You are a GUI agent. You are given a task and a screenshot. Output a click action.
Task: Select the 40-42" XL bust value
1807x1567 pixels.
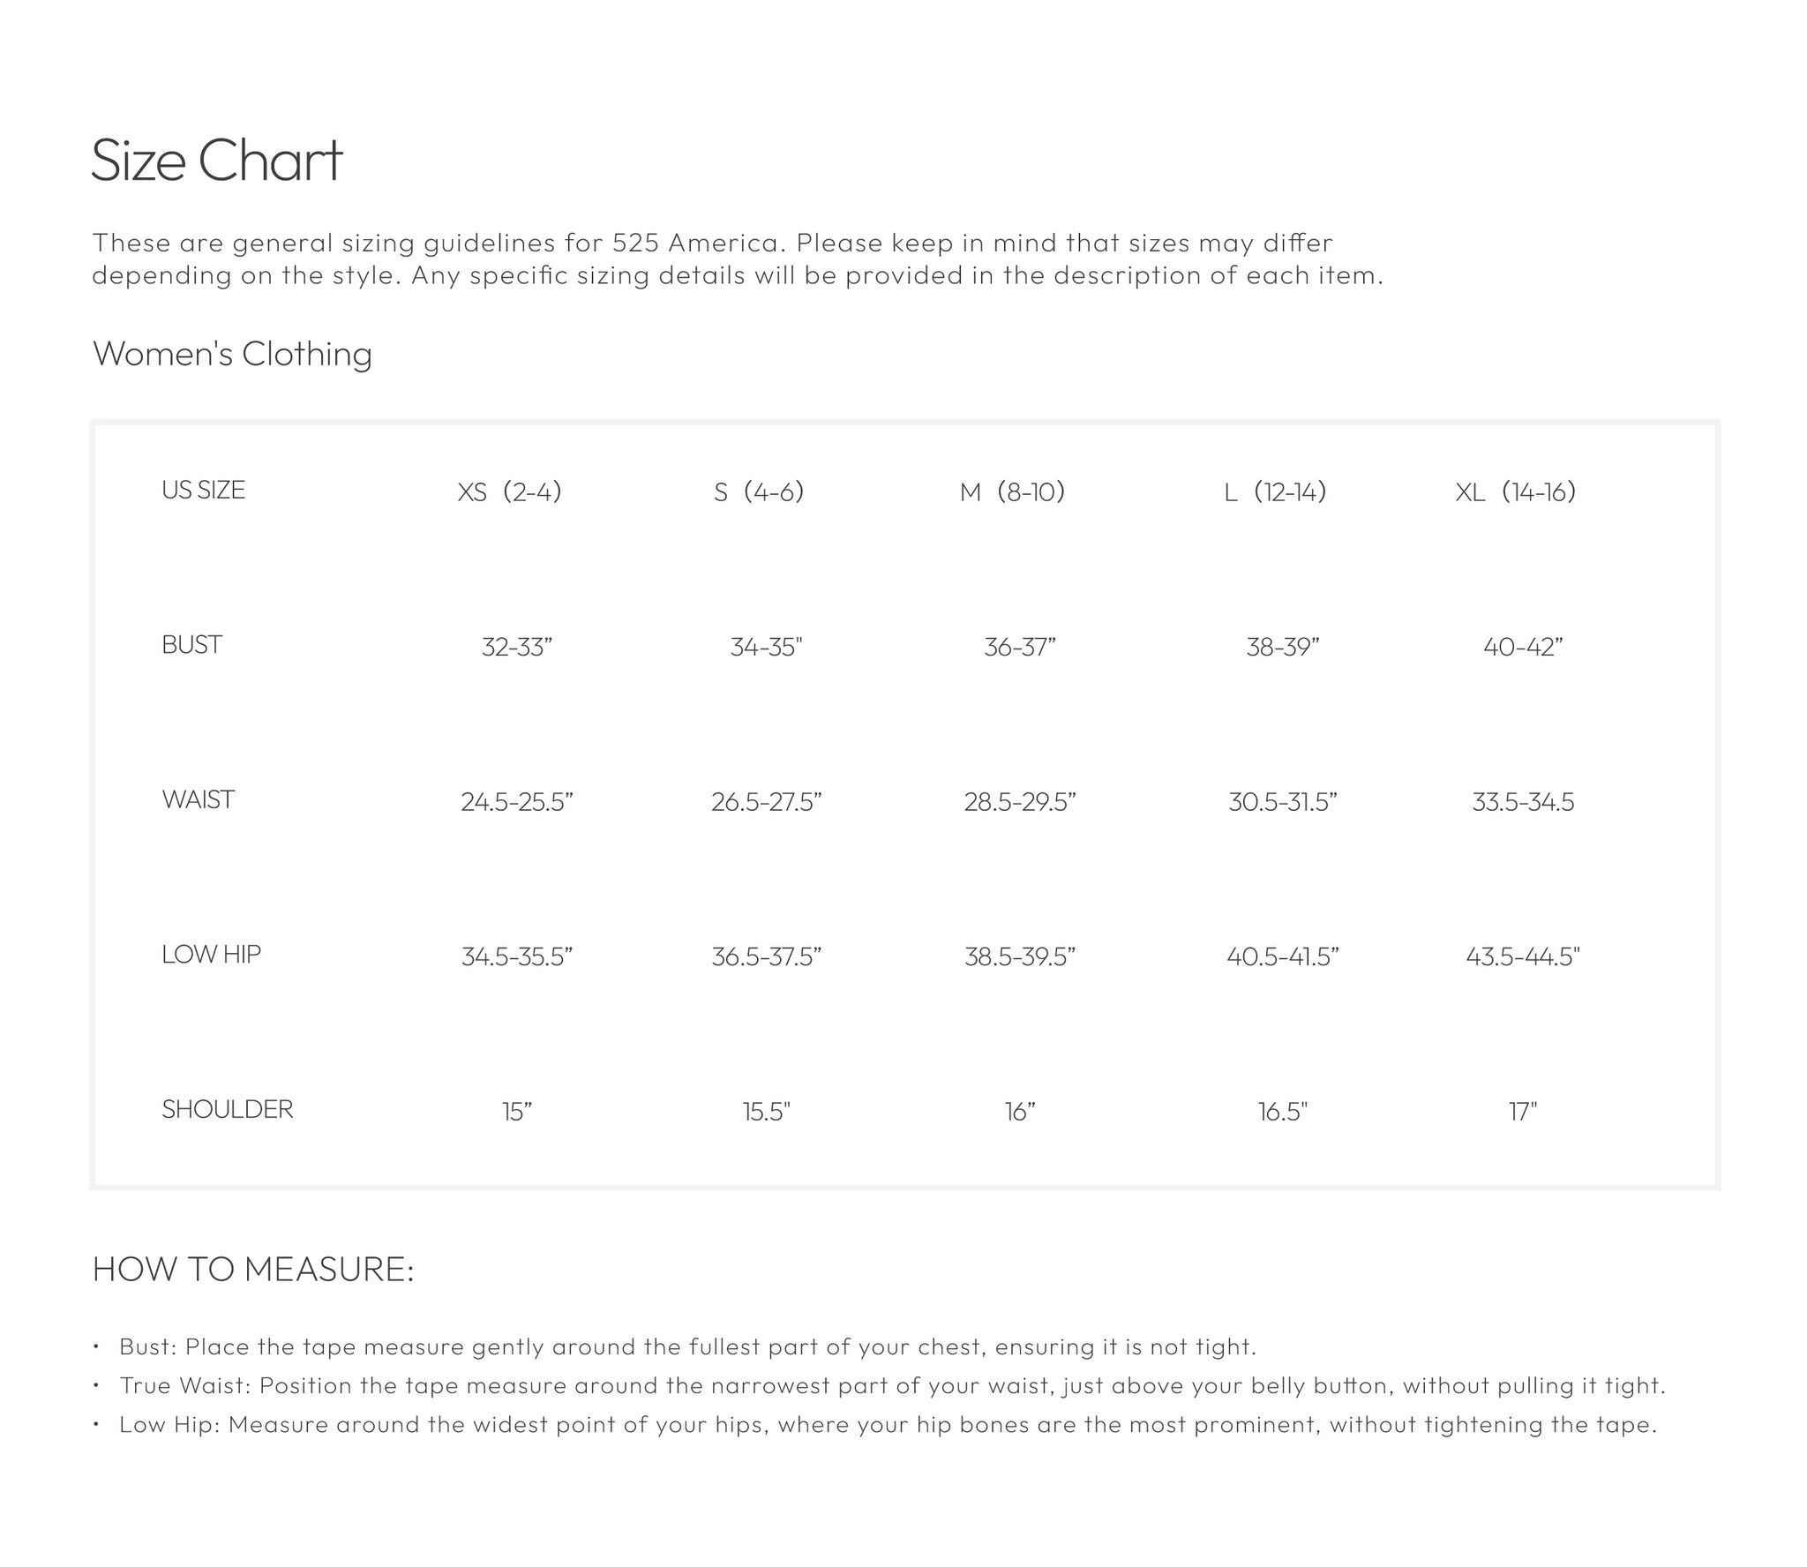(1523, 648)
